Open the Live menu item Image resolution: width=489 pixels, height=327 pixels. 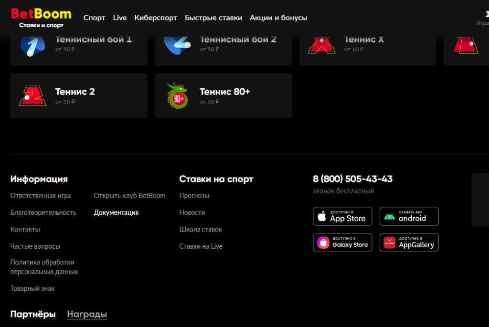pyautogui.click(x=120, y=18)
